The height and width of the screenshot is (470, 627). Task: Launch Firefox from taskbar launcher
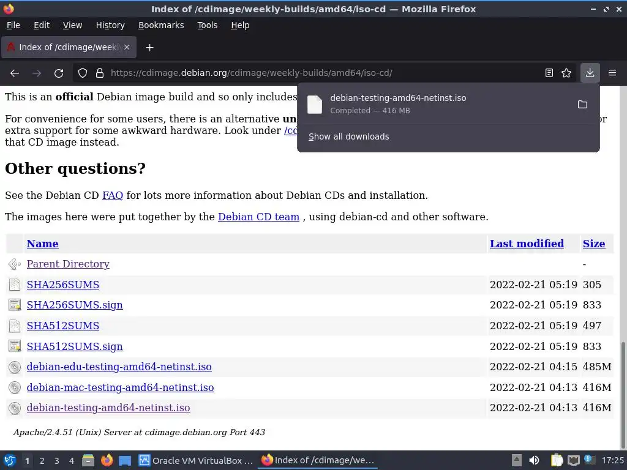coord(107,460)
